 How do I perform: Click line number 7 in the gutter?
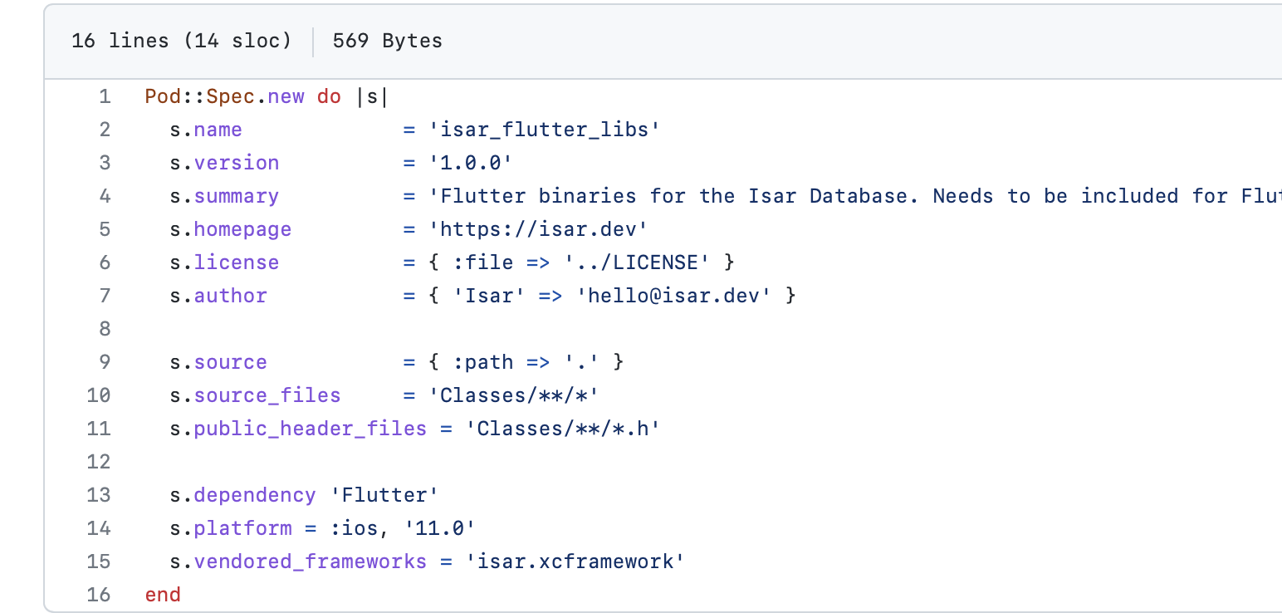(x=105, y=296)
